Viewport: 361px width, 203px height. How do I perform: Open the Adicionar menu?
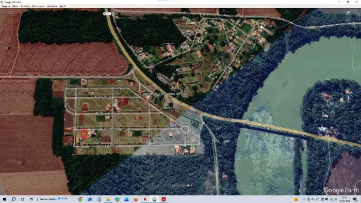pos(52,6)
